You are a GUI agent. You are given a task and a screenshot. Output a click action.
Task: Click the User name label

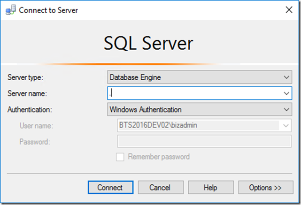pyautogui.click(x=36, y=126)
